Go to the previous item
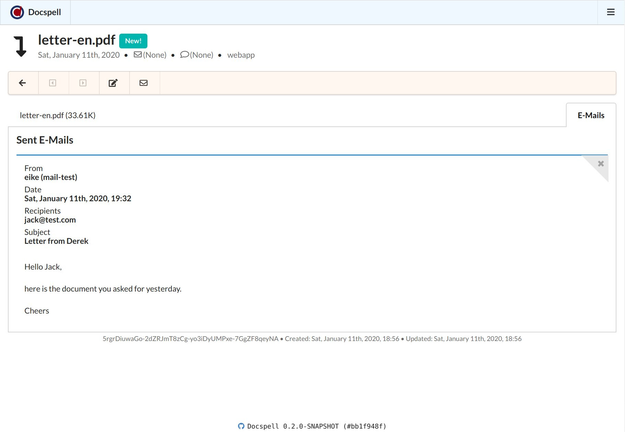The width and height of the screenshot is (625, 432). (53, 83)
